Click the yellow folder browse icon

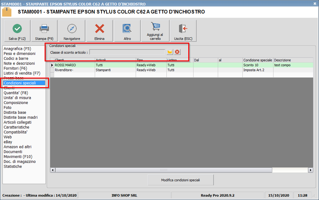pyautogui.click(x=170, y=52)
